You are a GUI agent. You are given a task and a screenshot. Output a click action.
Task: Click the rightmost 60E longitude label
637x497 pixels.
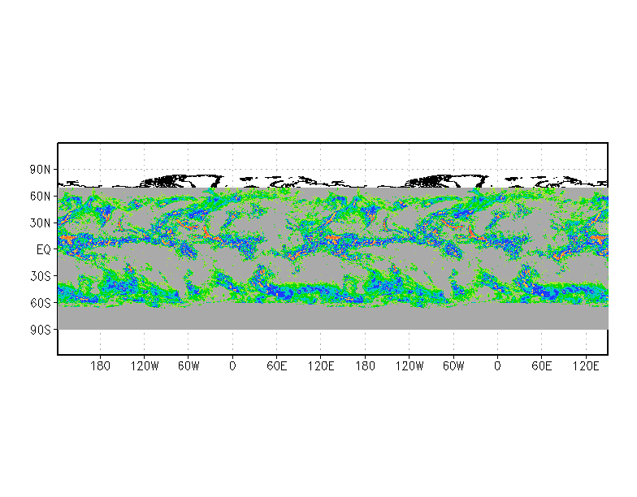541,366
